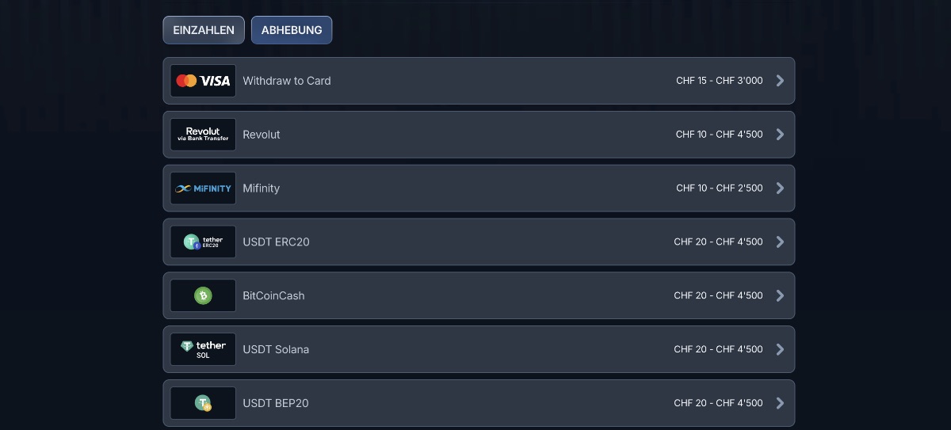Click the Tether ERC20 logo icon

pyautogui.click(x=203, y=242)
